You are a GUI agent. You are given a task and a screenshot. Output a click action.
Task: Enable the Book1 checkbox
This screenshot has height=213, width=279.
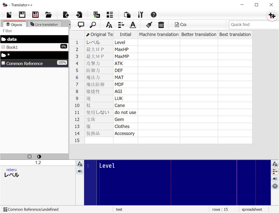click(x=3, y=46)
